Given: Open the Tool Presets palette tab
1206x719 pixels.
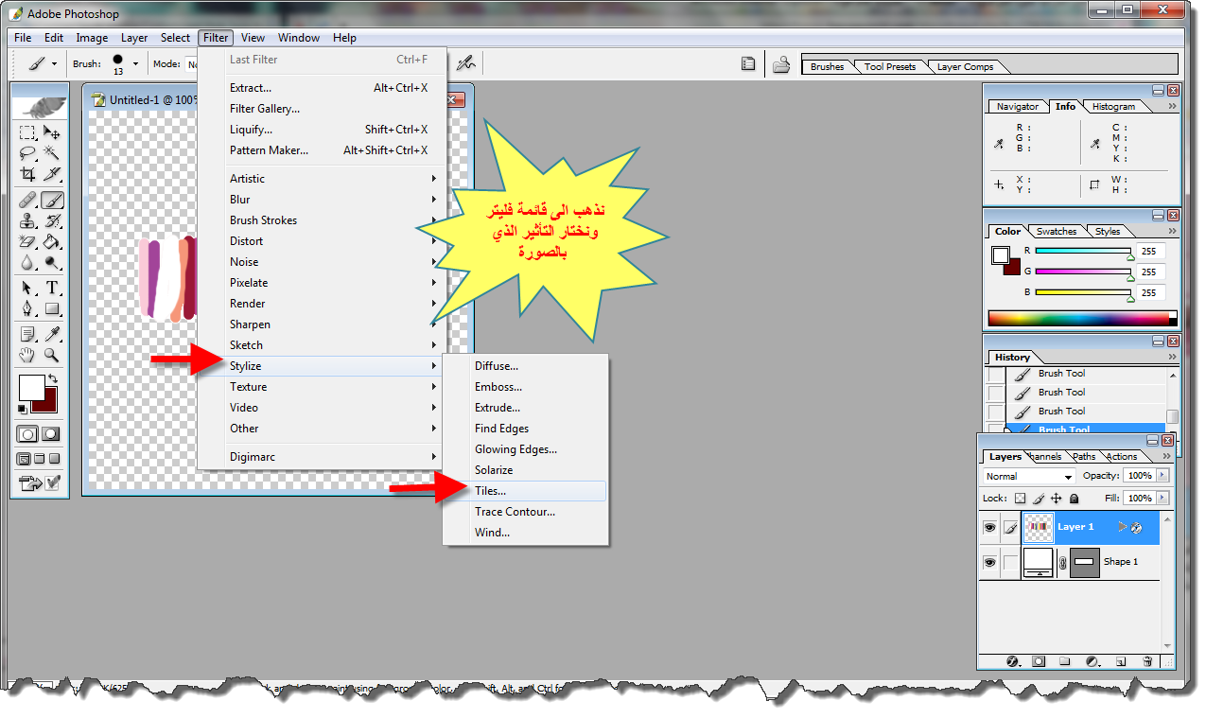Looking at the screenshot, I should (x=889, y=67).
